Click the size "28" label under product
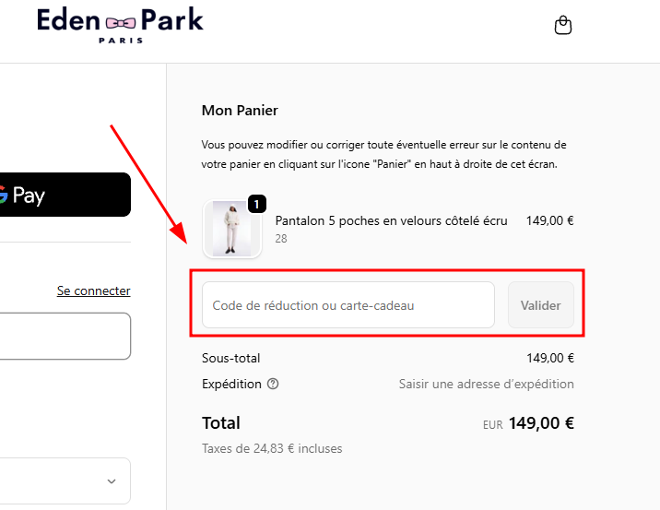 tap(281, 239)
